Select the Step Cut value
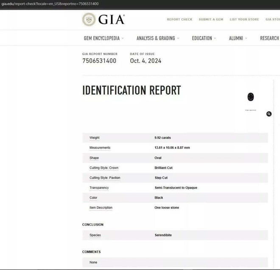The width and height of the screenshot is (280, 270). (x=161, y=178)
